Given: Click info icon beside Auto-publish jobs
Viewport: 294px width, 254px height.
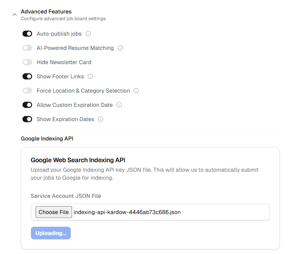Looking at the screenshot, I should pyautogui.click(x=88, y=34).
